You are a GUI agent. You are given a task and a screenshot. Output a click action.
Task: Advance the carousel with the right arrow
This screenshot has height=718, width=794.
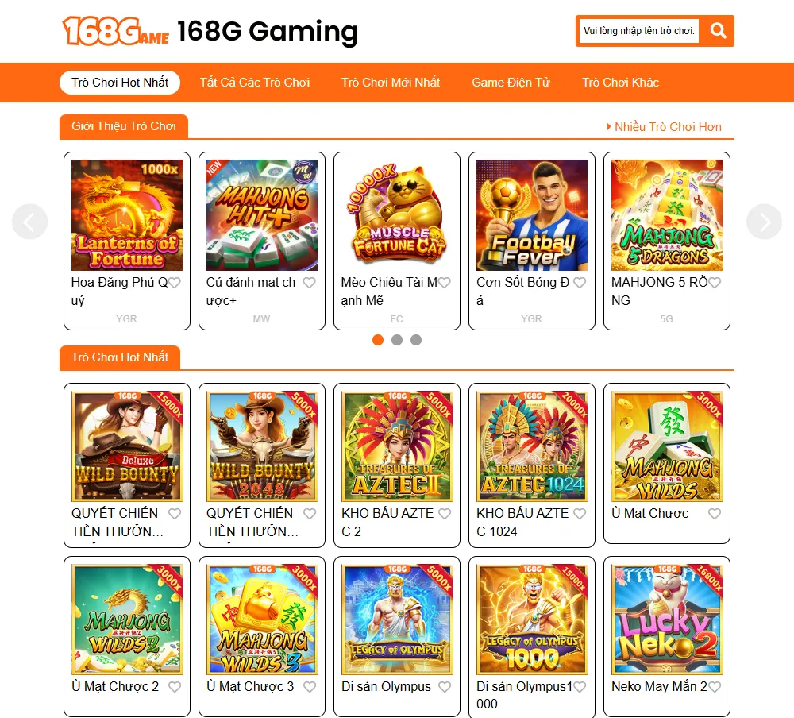(x=764, y=222)
